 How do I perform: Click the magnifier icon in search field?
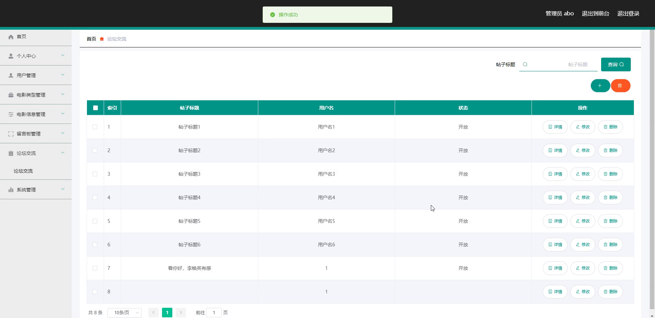point(525,64)
